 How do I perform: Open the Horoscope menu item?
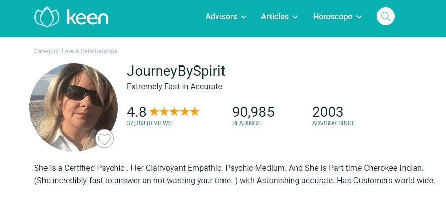point(333,17)
